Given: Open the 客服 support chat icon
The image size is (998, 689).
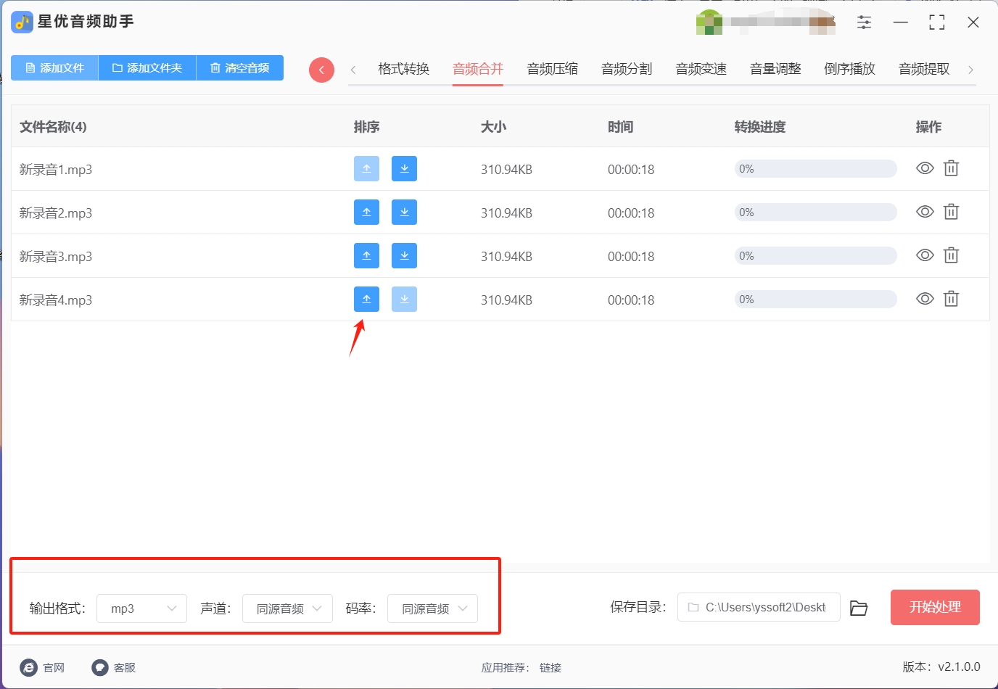Looking at the screenshot, I should click(x=100, y=667).
